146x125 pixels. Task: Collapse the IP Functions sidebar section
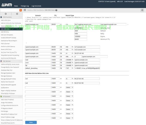(x=21, y=96)
